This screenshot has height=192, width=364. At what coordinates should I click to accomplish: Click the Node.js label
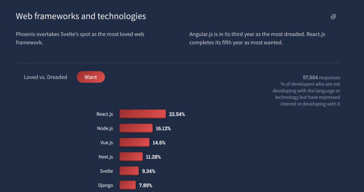[105, 128]
